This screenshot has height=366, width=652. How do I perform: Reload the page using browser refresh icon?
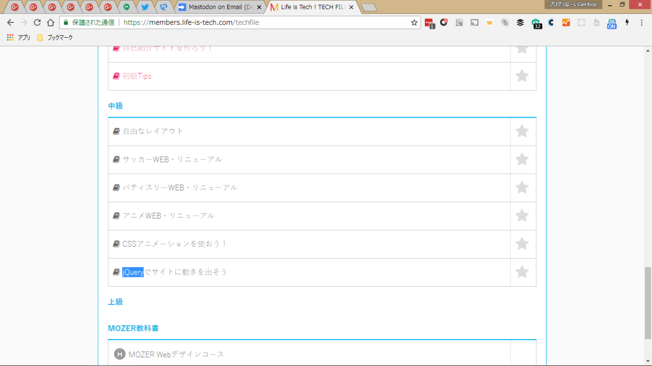(37, 22)
